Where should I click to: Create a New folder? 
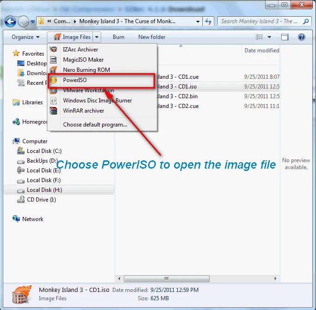tap(152, 37)
